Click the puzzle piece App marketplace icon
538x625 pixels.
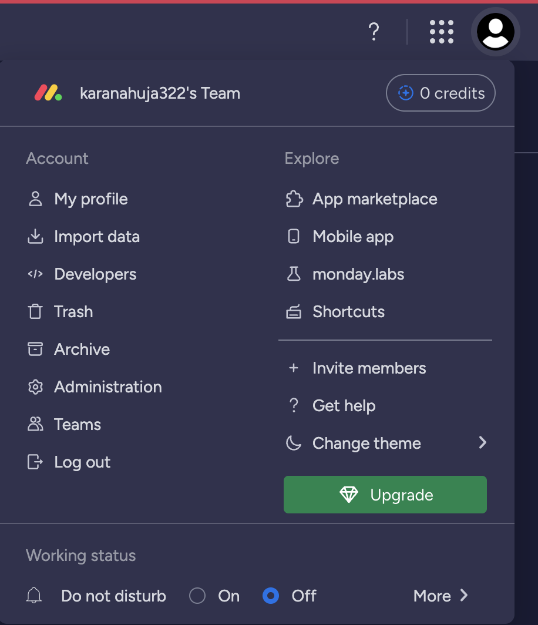point(294,199)
